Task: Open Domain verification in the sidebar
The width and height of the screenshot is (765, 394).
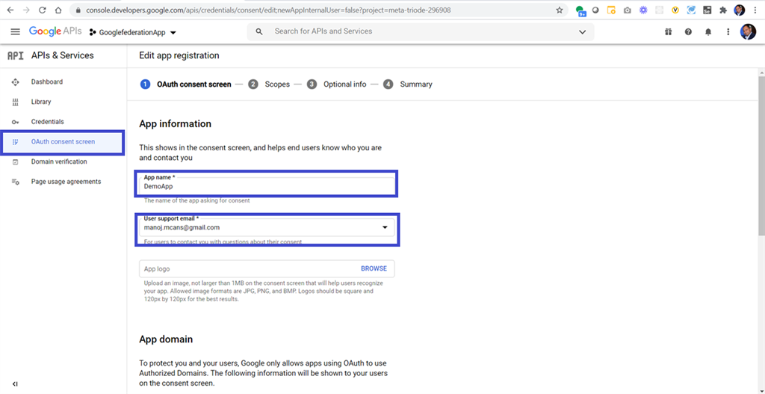Action: coord(59,161)
